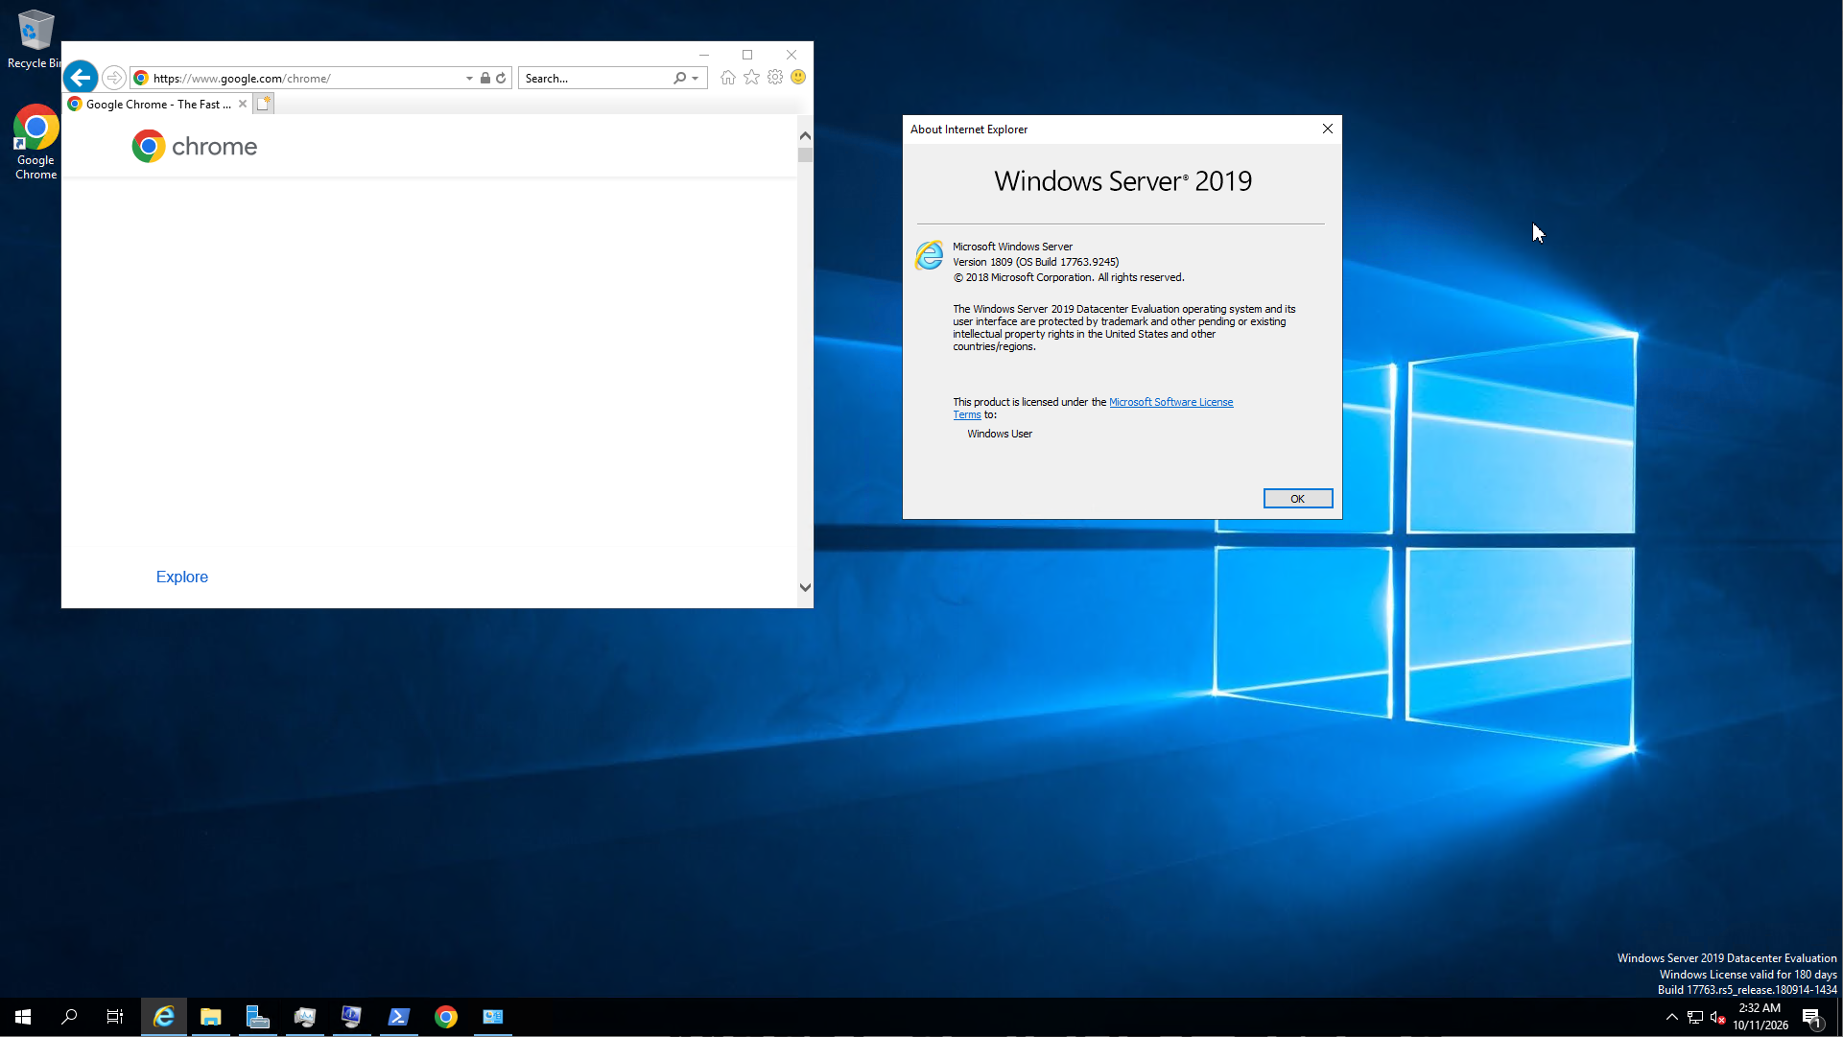This screenshot has width=1843, height=1037.
Task: Open Windows Start menu
Action: pos(23,1017)
